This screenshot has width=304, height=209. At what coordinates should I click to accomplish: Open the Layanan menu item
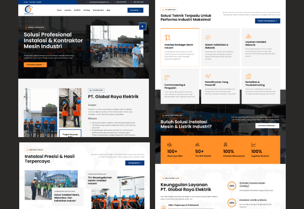point(68,10)
